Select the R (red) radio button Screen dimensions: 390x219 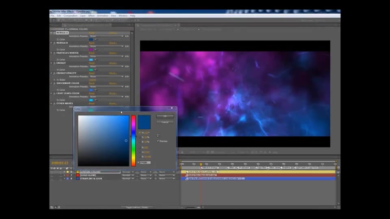coord(139,148)
